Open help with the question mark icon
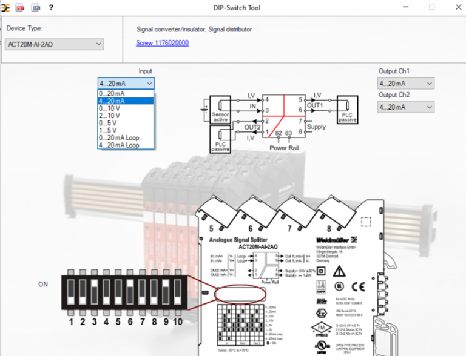The height and width of the screenshot is (356, 466). pyautogui.click(x=51, y=8)
